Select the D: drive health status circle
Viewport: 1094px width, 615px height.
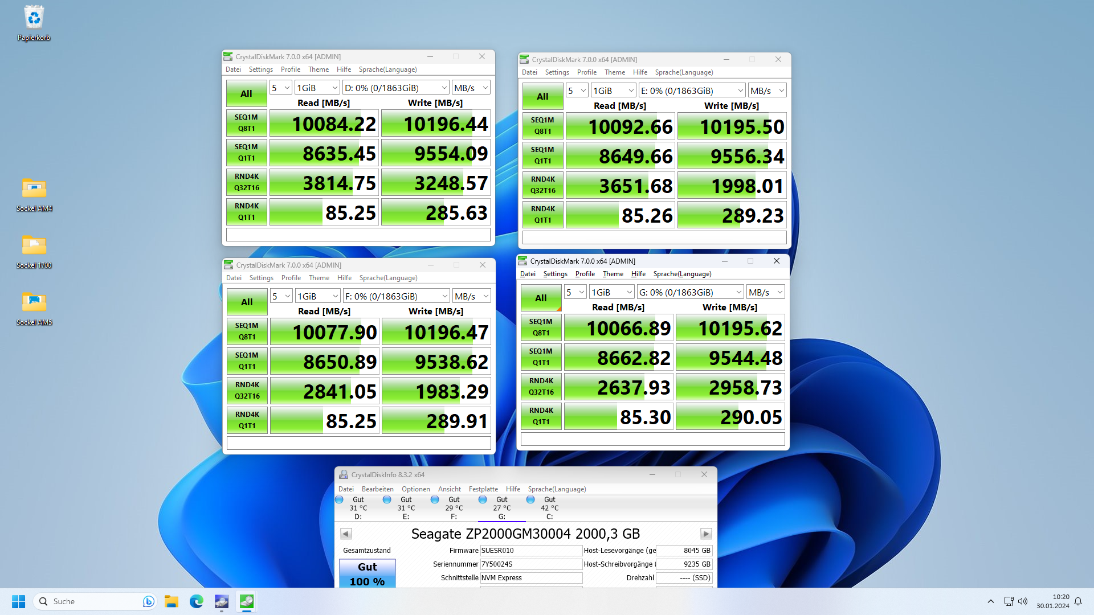pos(340,499)
